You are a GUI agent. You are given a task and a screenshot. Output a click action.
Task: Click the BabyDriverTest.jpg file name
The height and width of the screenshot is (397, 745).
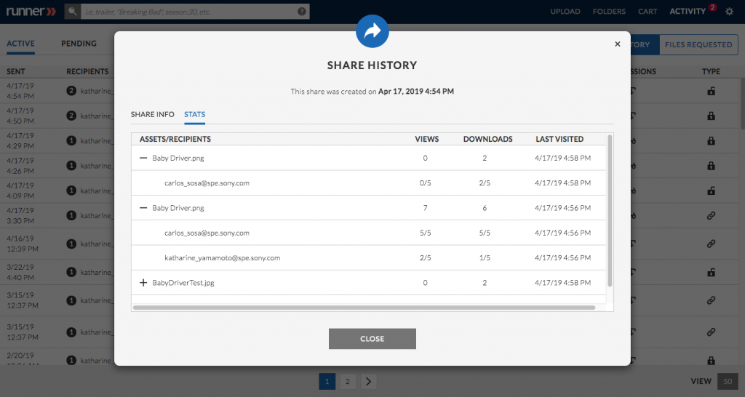183,283
